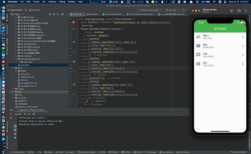Viewport: 251px width, 154px height.
Task: Open the main.dart run configuration dropdown
Action: click(x=172, y=10)
